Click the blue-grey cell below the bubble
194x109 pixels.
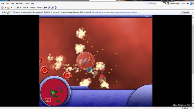coord(89,70)
